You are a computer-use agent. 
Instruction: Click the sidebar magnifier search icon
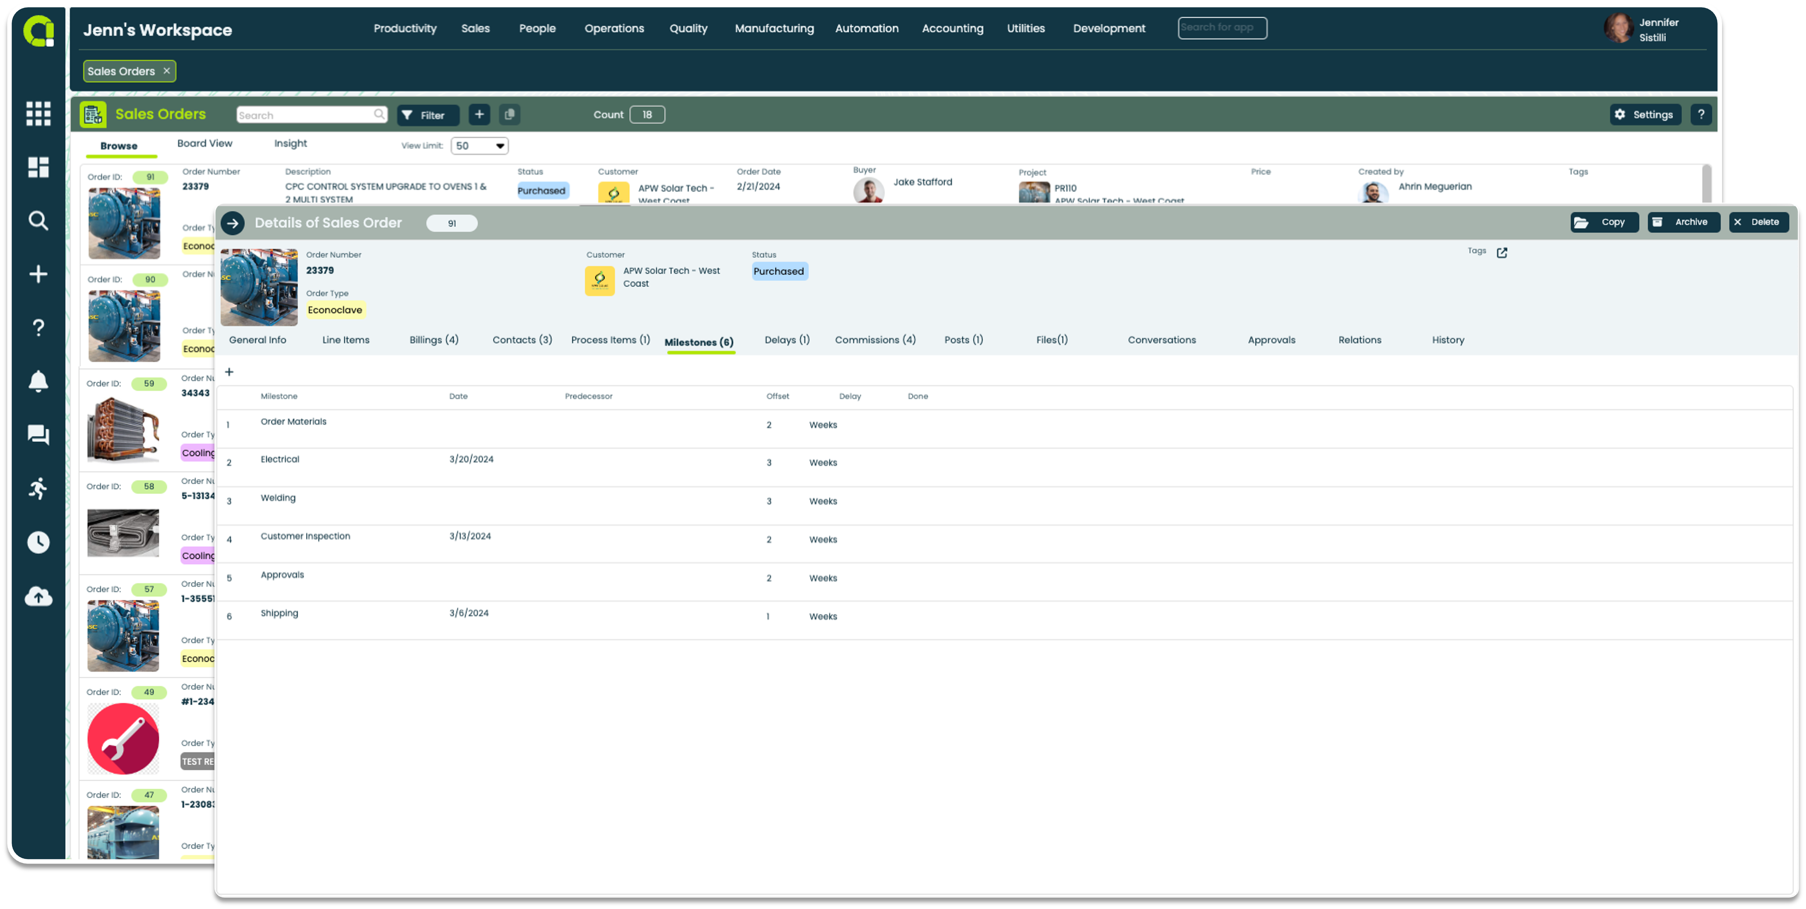pos(38,221)
